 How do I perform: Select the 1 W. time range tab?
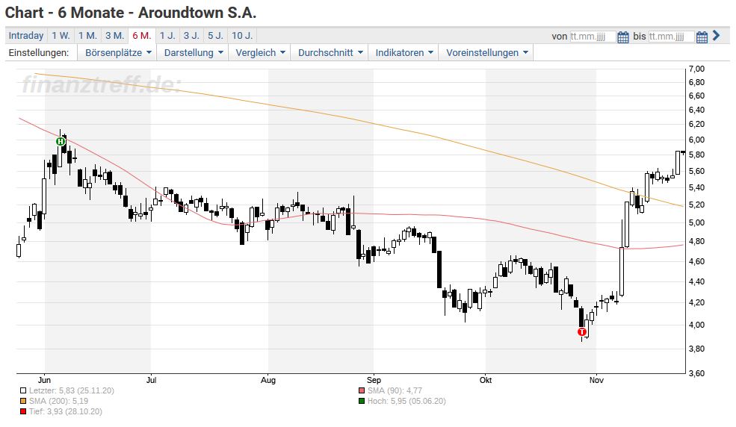tap(61, 36)
